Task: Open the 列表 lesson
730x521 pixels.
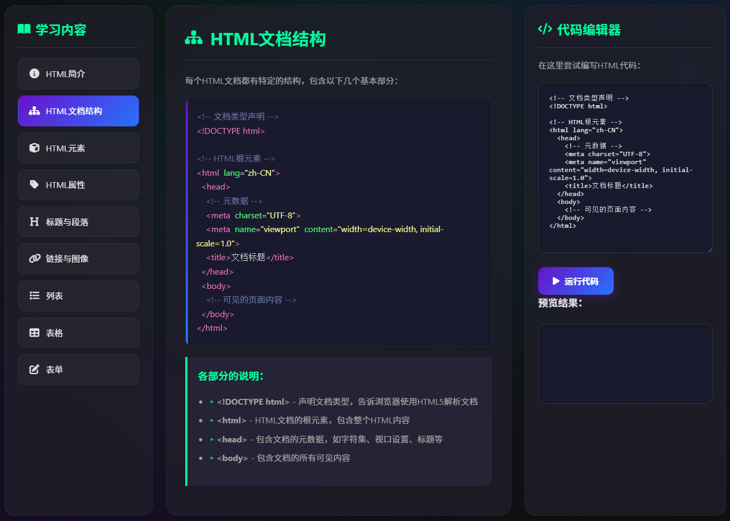Action: click(x=79, y=296)
